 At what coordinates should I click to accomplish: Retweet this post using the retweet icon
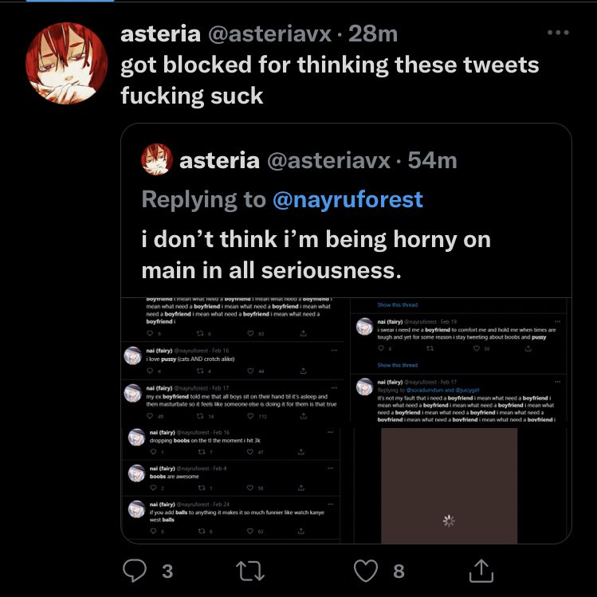[x=251, y=570]
